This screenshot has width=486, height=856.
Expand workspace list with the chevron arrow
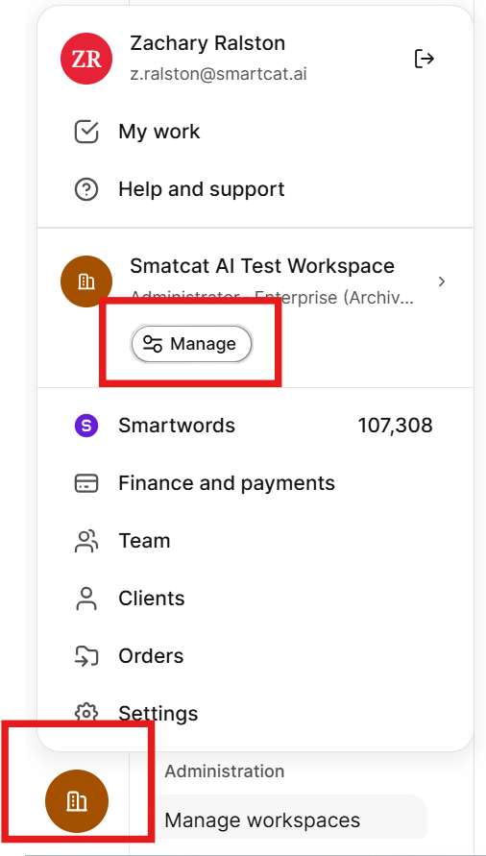click(442, 281)
